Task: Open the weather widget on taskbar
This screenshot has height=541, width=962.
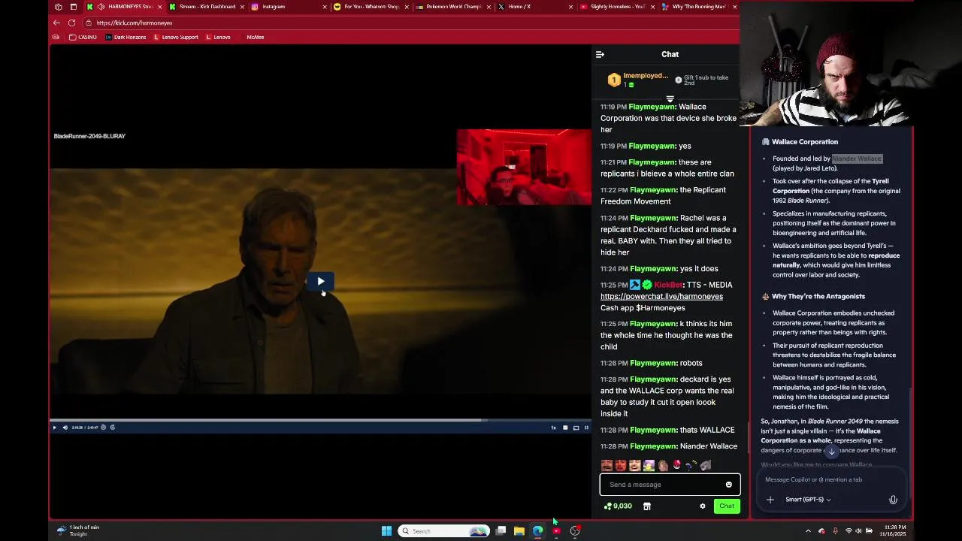Action: tap(79, 530)
